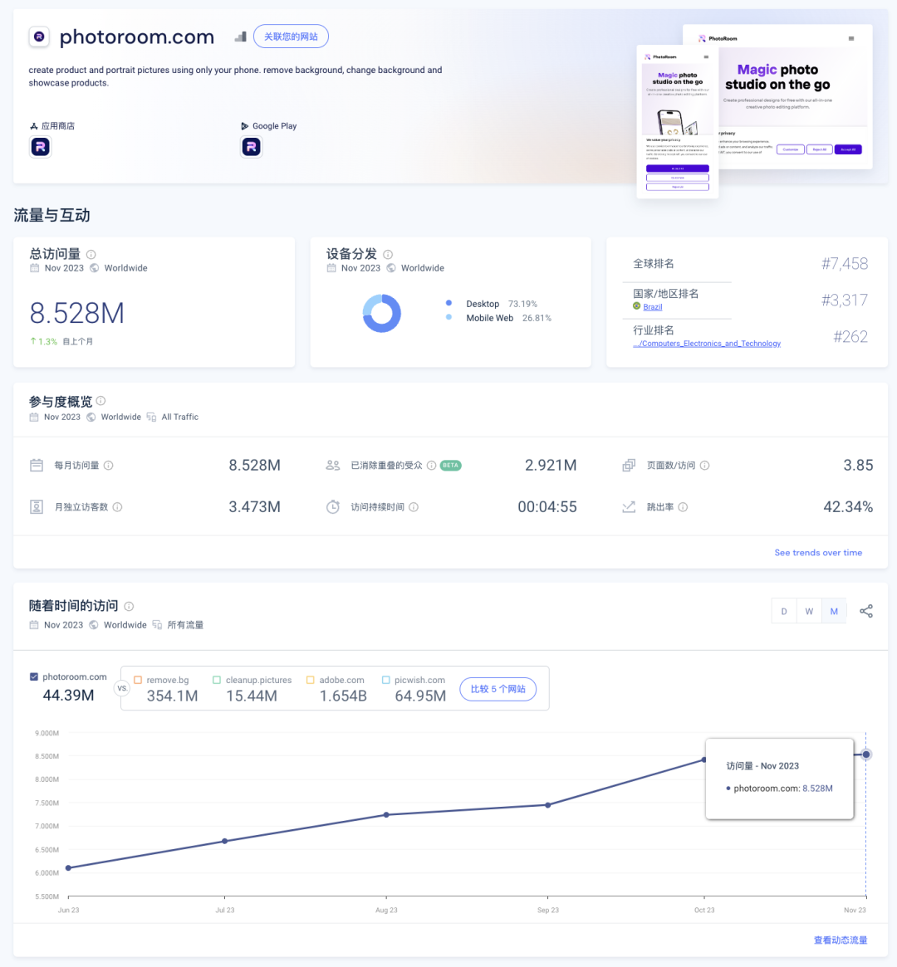The image size is (897, 967).
Task: Check the picwish.com comparison checkbox
Action: point(385,680)
